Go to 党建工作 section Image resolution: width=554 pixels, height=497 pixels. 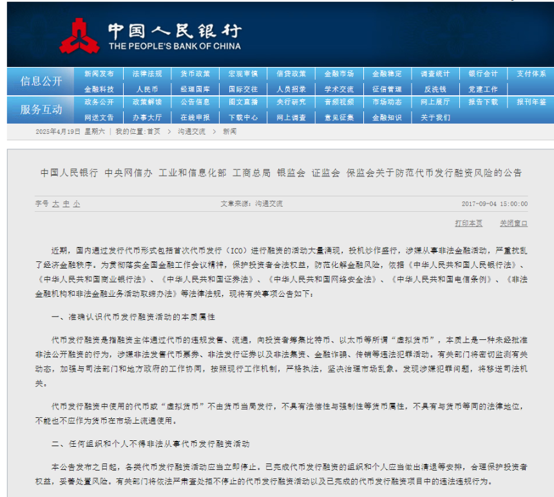coord(483,89)
